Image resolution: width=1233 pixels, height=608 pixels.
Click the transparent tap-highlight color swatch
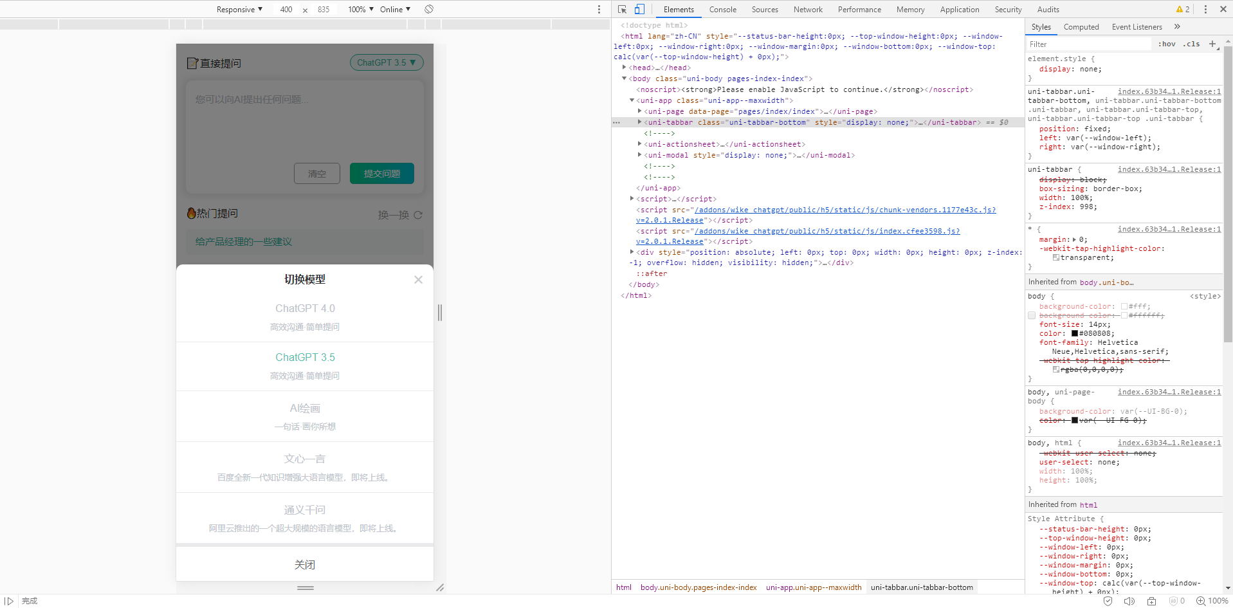pyautogui.click(x=1056, y=257)
